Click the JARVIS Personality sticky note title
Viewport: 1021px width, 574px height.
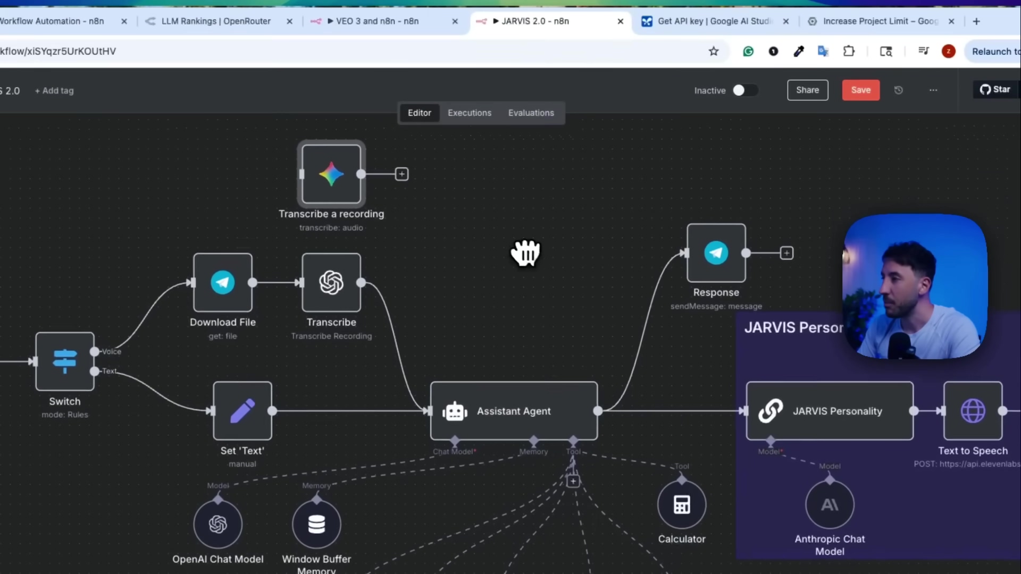pos(793,327)
